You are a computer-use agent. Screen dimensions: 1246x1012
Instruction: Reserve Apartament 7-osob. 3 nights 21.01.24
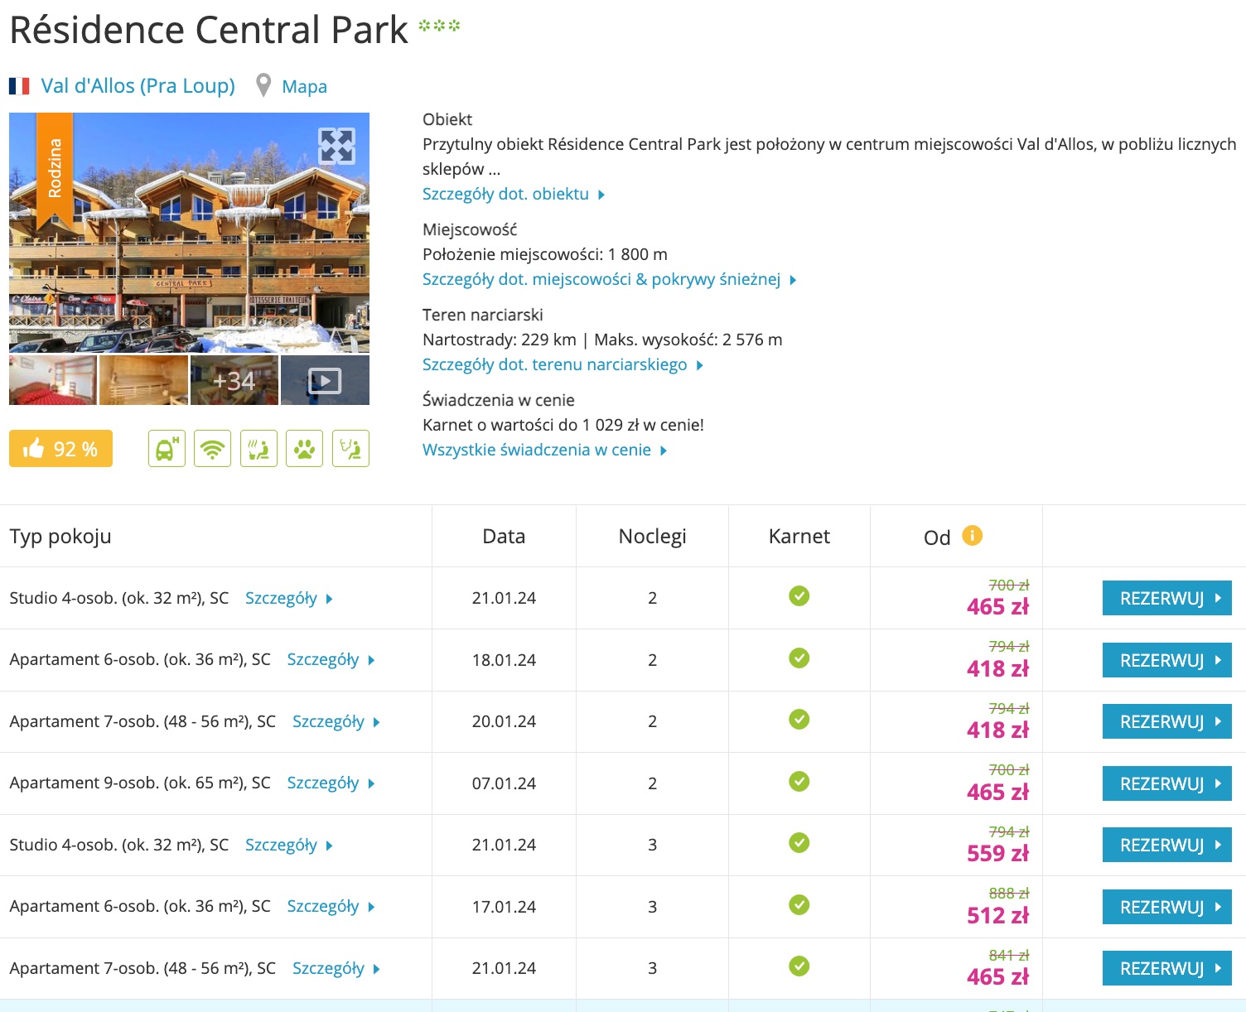pos(1167,968)
